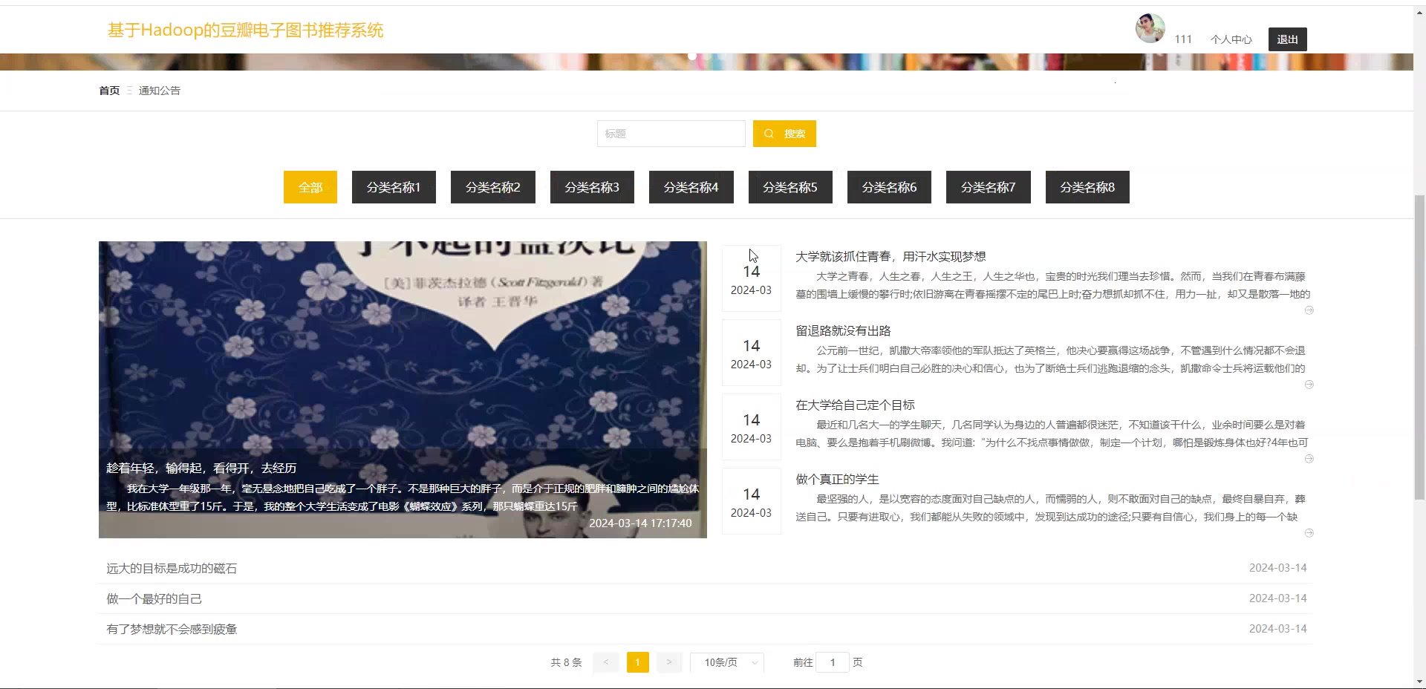Image resolution: width=1426 pixels, height=689 pixels.
Task: Open article 在大学给自己定个目标
Action: (x=855, y=405)
